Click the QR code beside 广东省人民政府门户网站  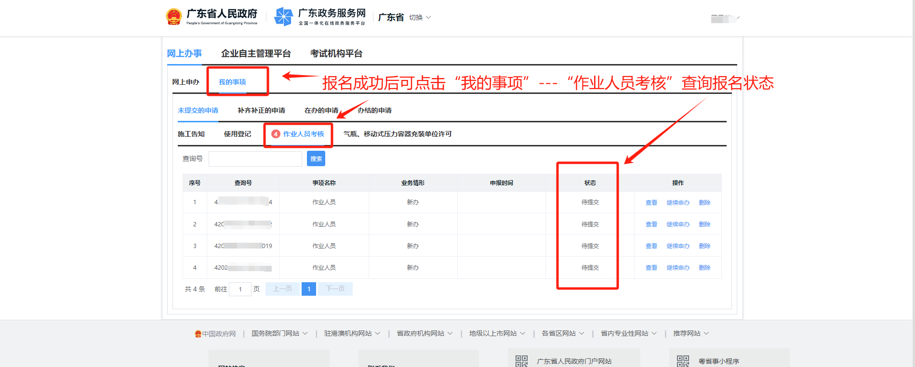point(521,361)
